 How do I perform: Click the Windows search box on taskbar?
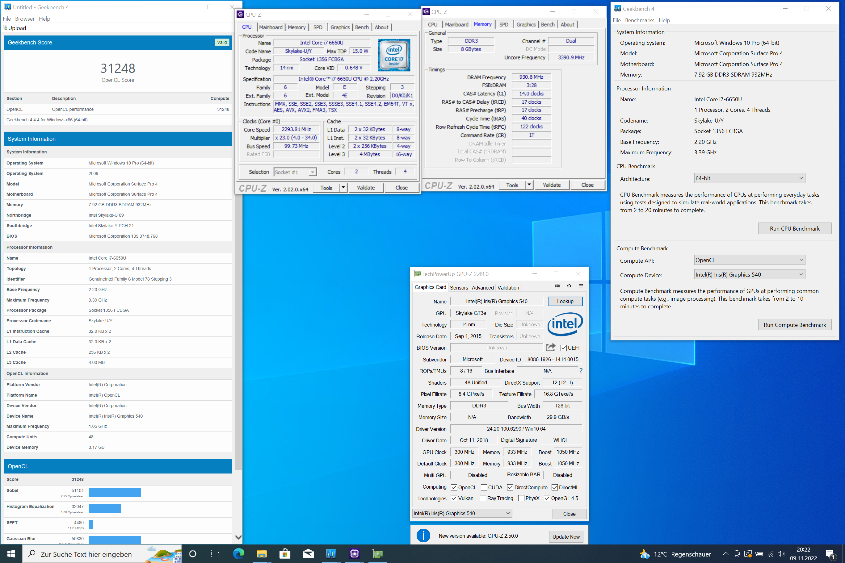pyautogui.click(x=103, y=554)
